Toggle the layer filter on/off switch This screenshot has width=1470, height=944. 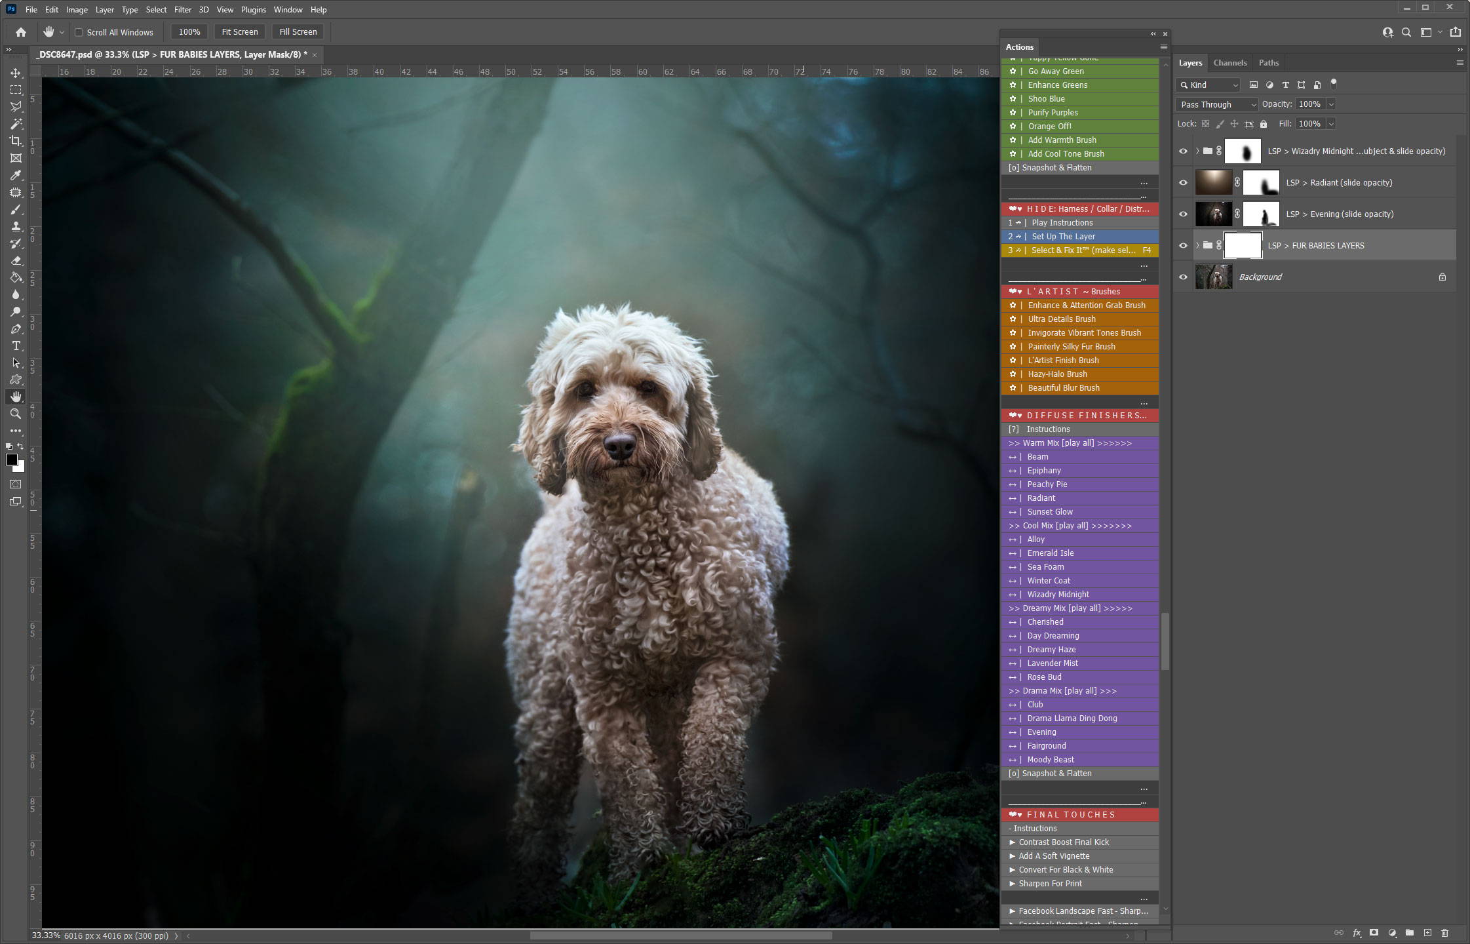[x=1333, y=84]
